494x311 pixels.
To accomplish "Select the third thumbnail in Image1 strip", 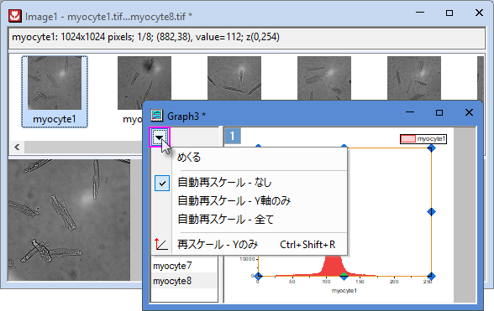I will 234,79.
